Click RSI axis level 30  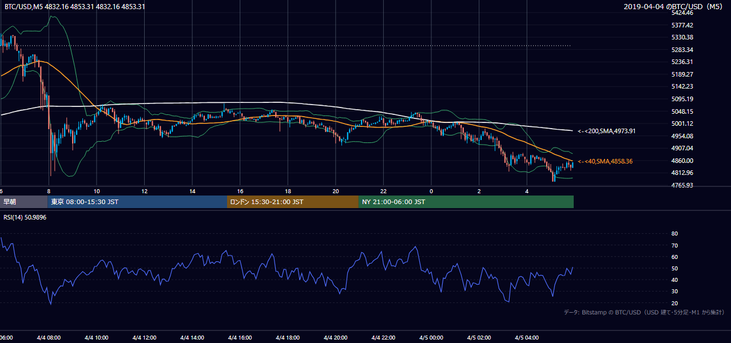[x=674, y=292]
